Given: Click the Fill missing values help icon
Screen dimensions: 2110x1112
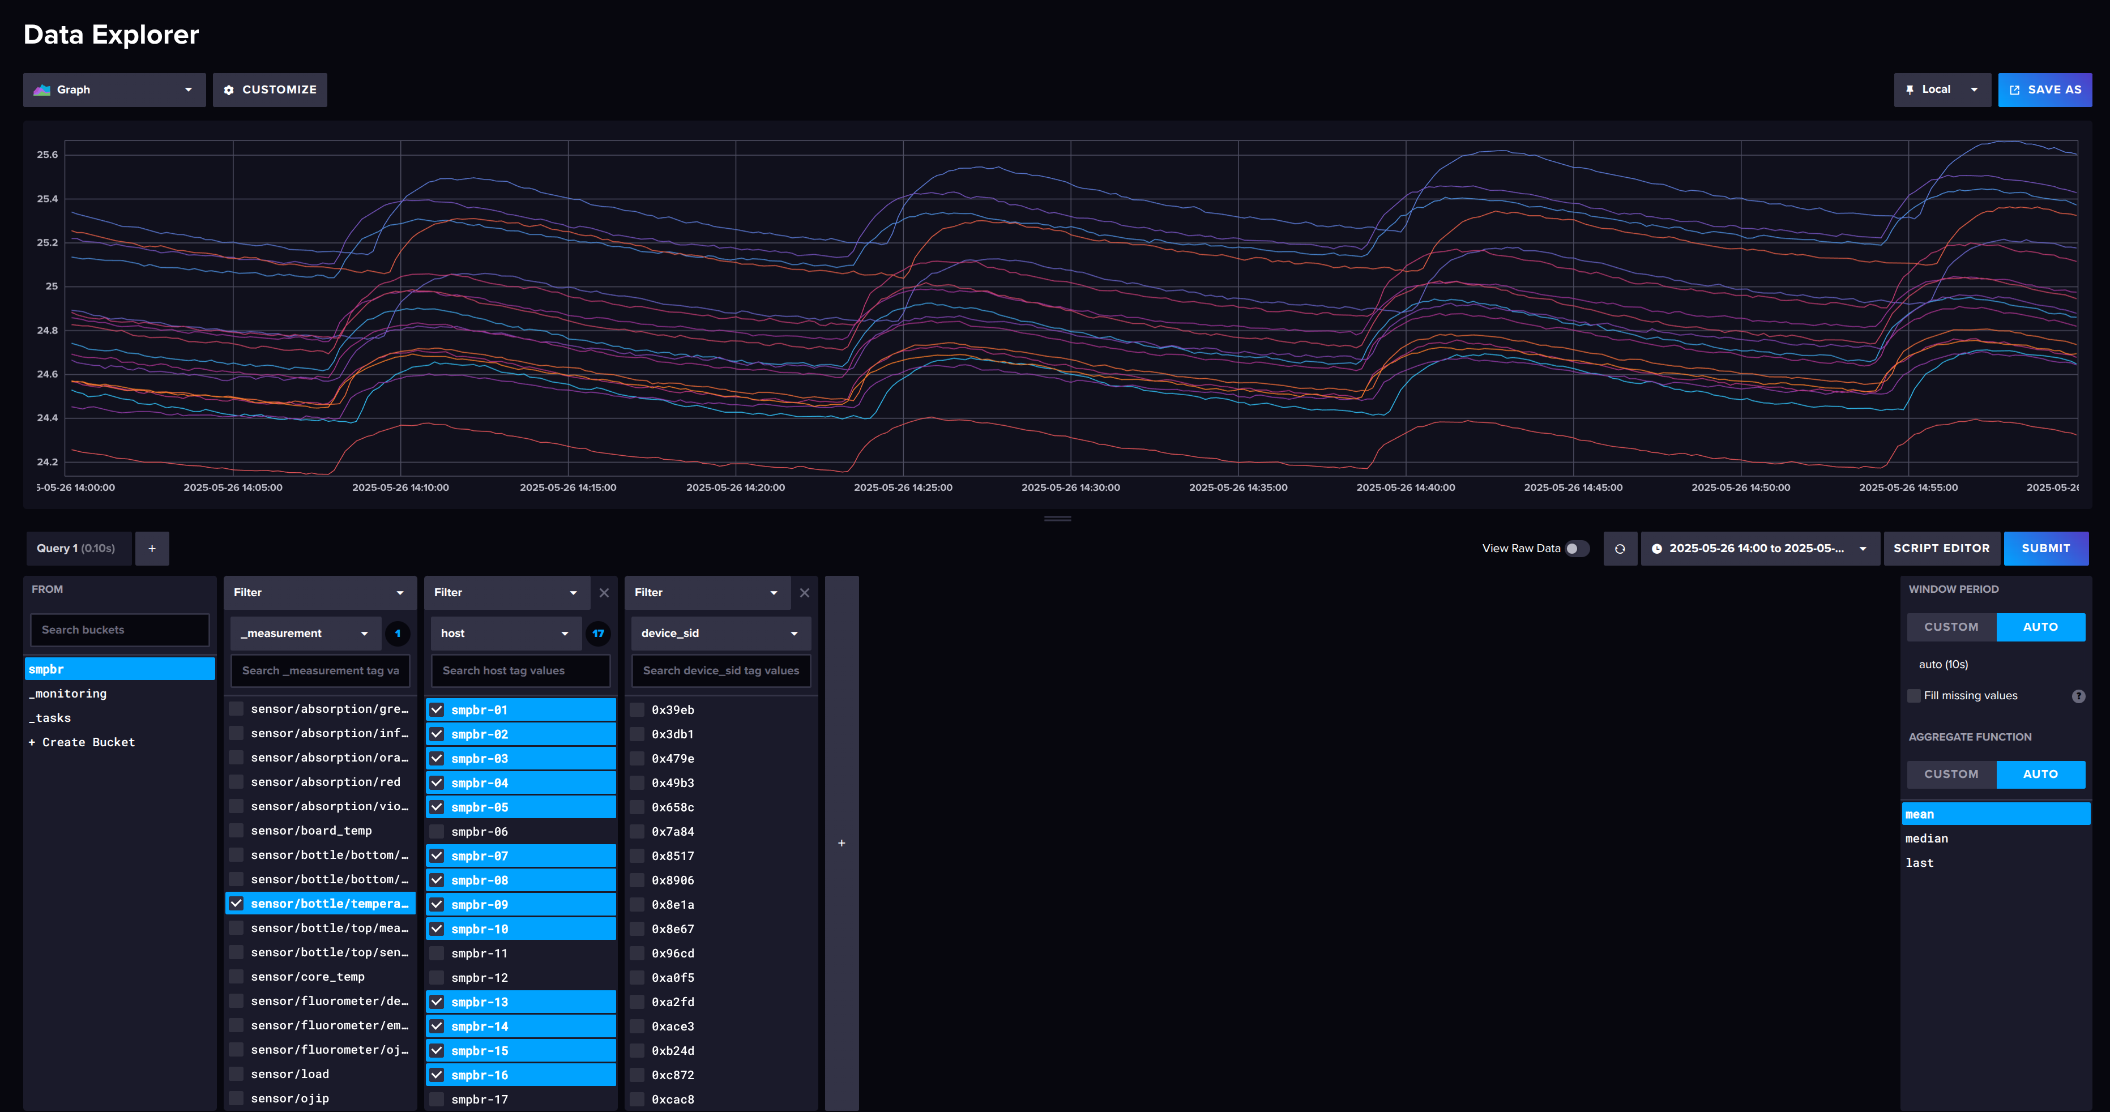Looking at the screenshot, I should pos(2078,696).
